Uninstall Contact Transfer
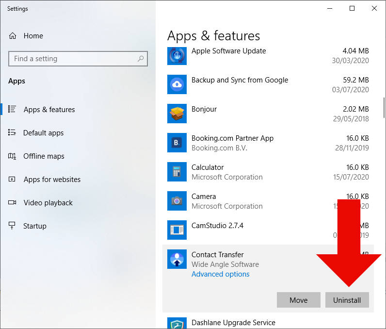 pyautogui.click(x=347, y=300)
